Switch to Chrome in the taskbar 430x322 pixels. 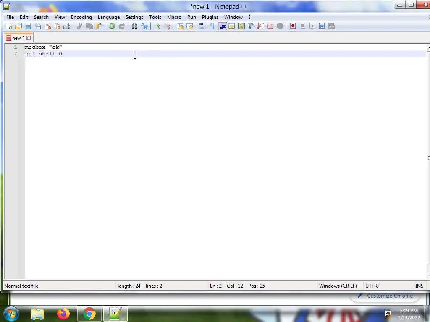tap(89, 314)
